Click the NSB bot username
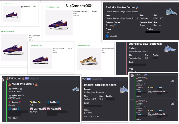 point(84,79)
